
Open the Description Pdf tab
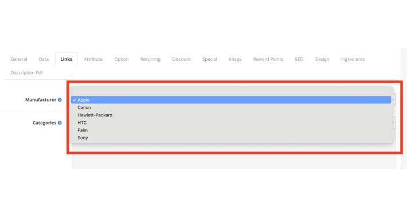(27, 73)
